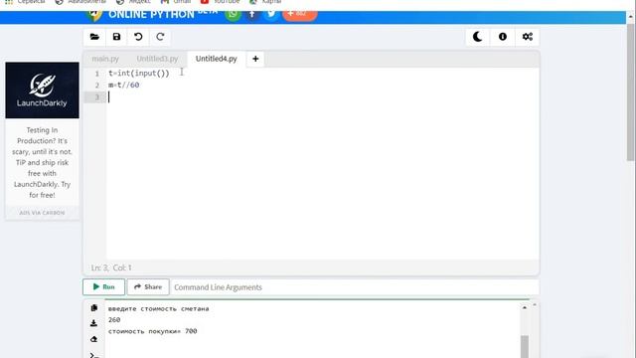Screen dimensions: 636x358
Task: Run the Python program
Action: coord(103,287)
